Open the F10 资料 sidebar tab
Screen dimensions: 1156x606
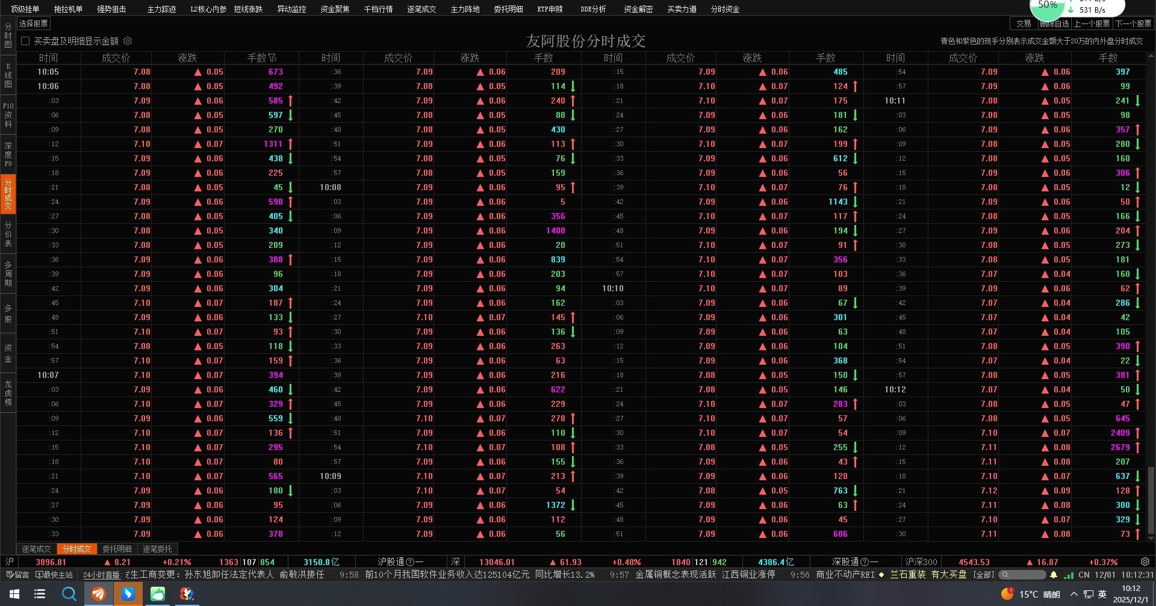pyautogui.click(x=8, y=115)
